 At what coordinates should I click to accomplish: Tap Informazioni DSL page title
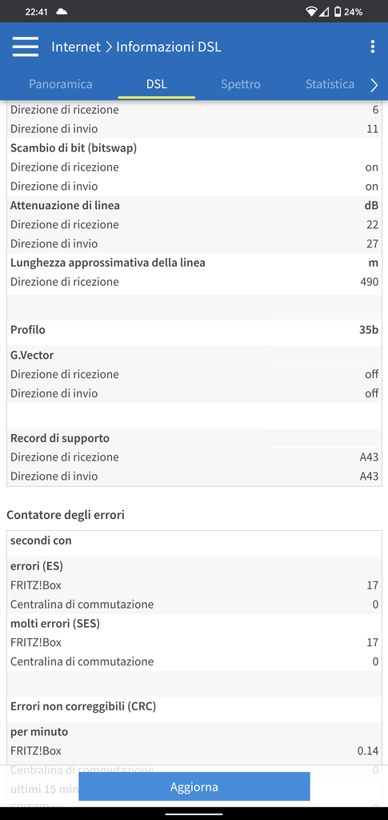click(x=169, y=47)
